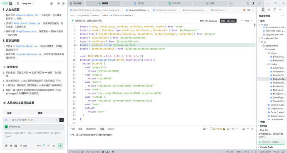This screenshot has height=153, width=287.
Task: Open the user account icon
Action: click(63, 3)
